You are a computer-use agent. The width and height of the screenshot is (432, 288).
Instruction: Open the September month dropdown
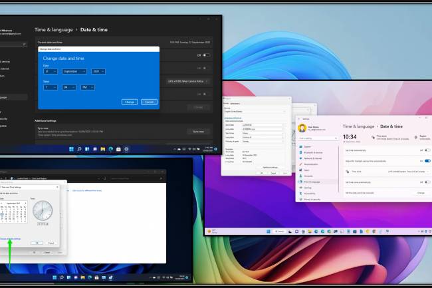tap(74, 71)
